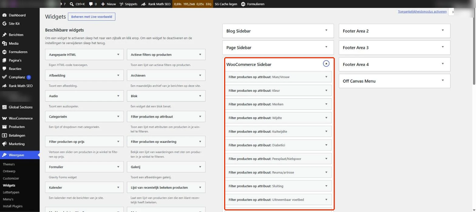This screenshot has height=212, width=476.
Task: Click the WooCommerce logo icon
Action: tap(4, 118)
